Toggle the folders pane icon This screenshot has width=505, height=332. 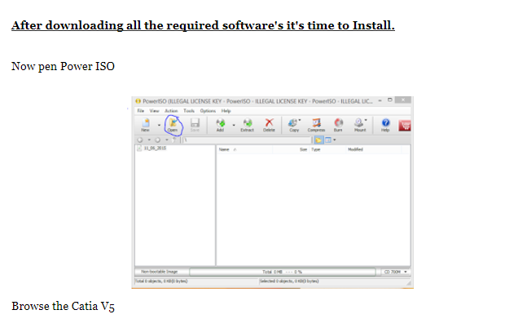[318, 140]
